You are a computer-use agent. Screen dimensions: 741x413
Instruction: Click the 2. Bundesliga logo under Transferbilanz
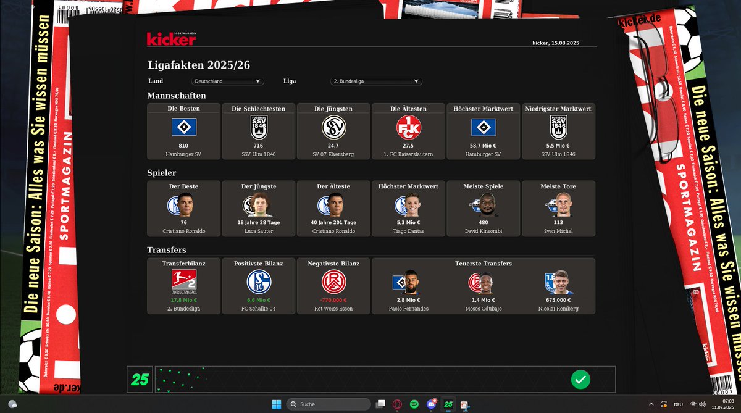coord(183,282)
